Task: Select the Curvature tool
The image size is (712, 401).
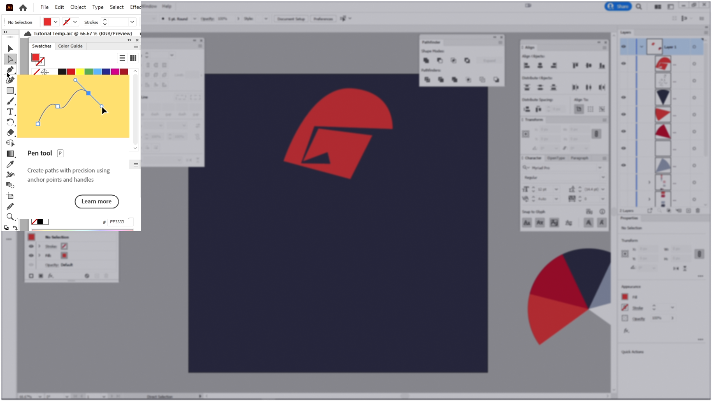Action: point(10,80)
